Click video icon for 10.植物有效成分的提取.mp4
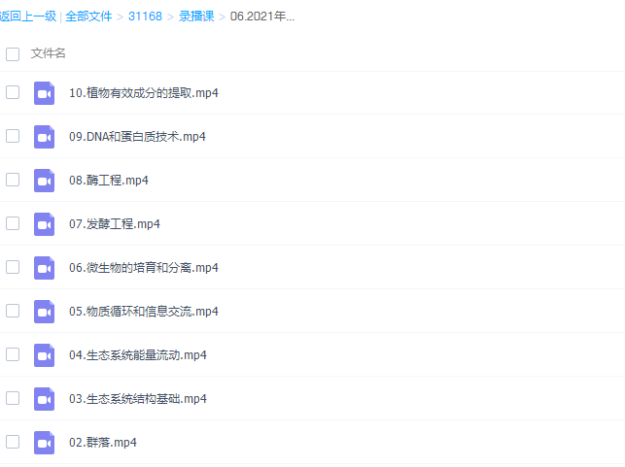 [x=45, y=93]
